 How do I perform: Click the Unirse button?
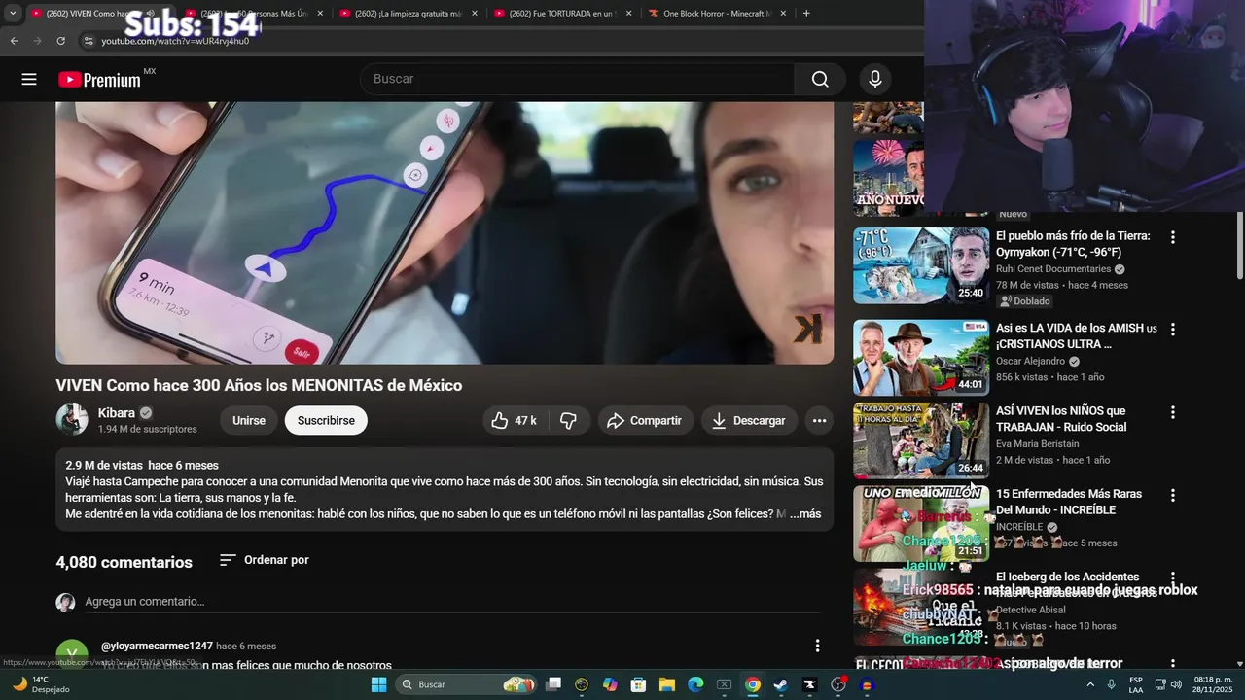click(249, 420)
